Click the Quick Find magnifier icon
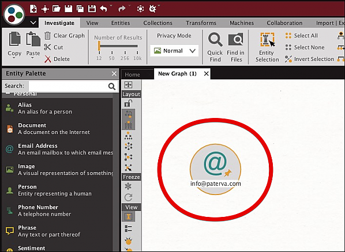The width and height of the screenshot is (345, 252). pos(215,40)
